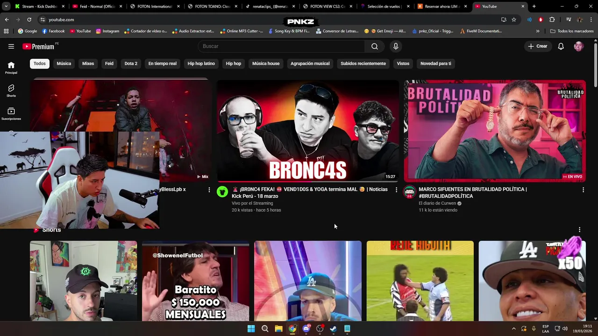Show hidden system tray icons

click(x=513, y=329)
